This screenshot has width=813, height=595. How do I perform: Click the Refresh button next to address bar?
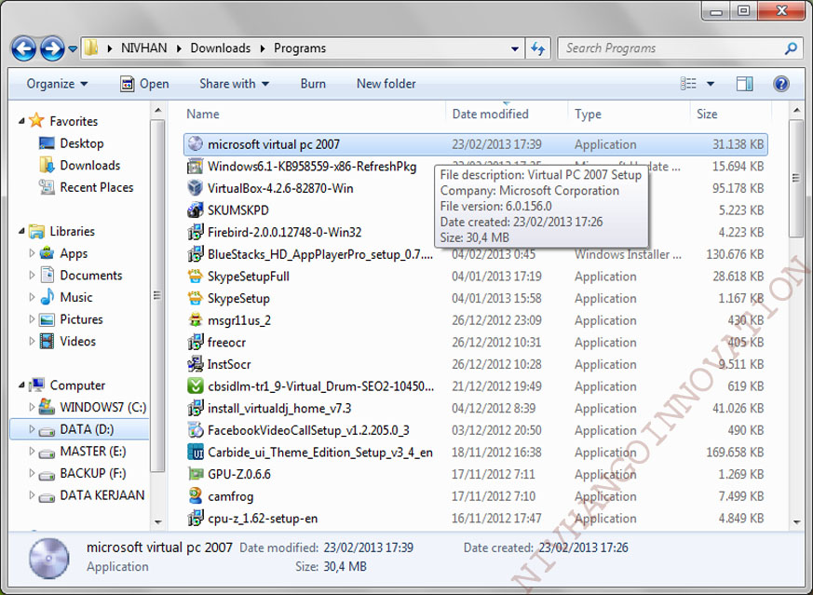coord(537,48)
